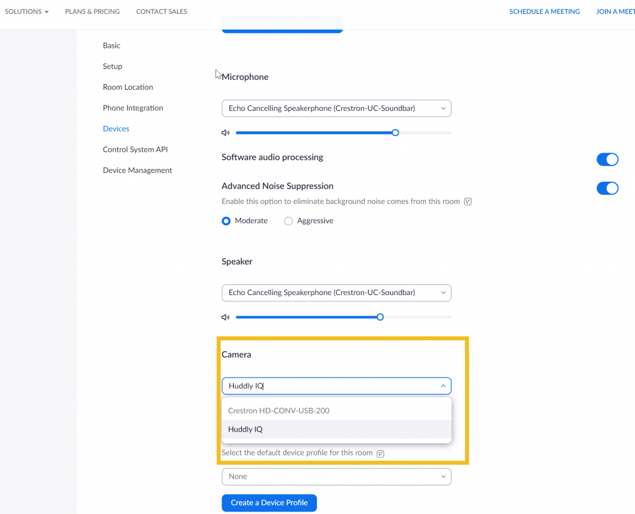Choose Huddly IQ from camera list

coord(336,429)
